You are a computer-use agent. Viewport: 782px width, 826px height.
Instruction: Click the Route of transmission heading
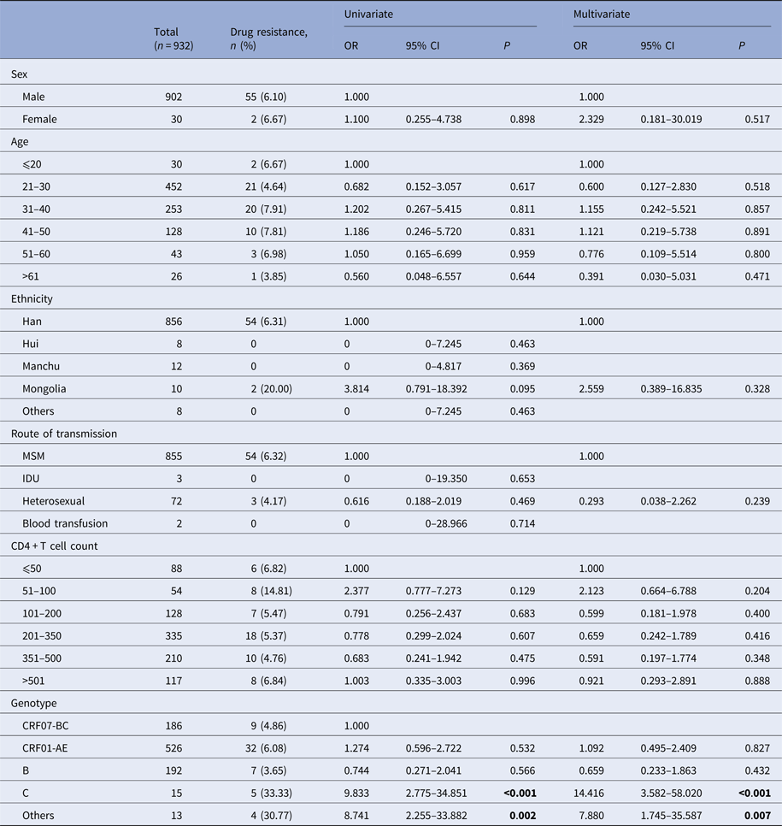64,434
